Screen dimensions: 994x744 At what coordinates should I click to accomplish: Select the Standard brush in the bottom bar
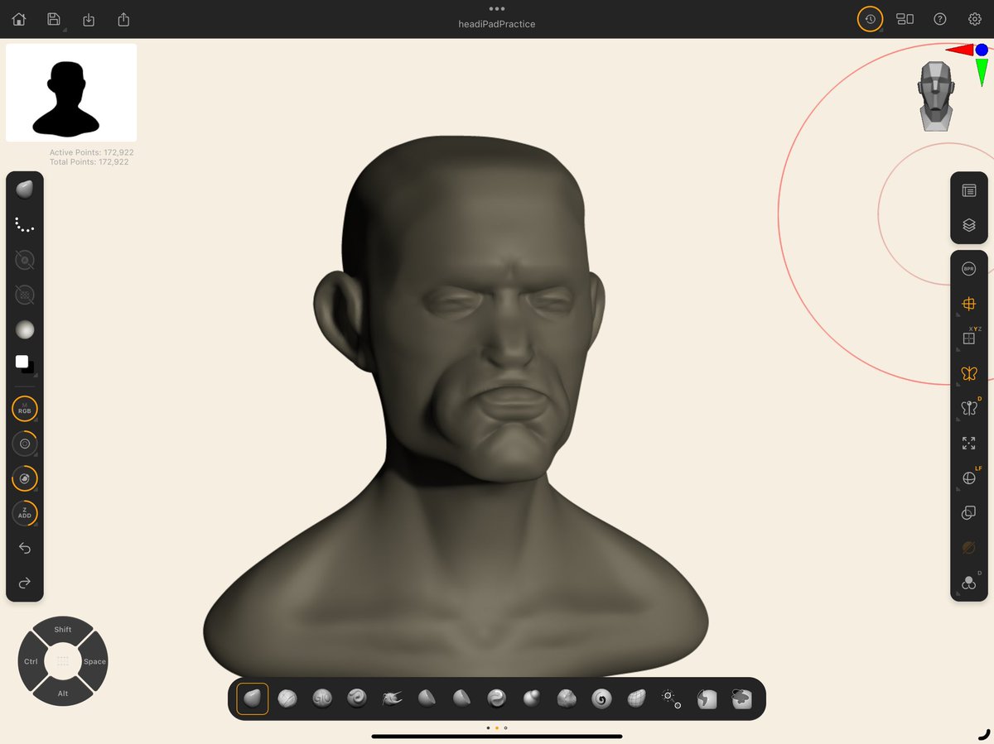pos(253,699)
